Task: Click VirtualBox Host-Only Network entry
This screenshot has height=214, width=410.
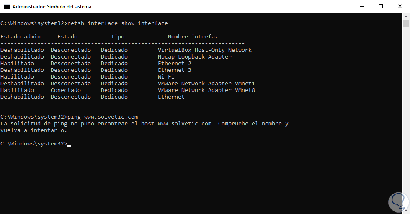Action: [x=204, y=50]
